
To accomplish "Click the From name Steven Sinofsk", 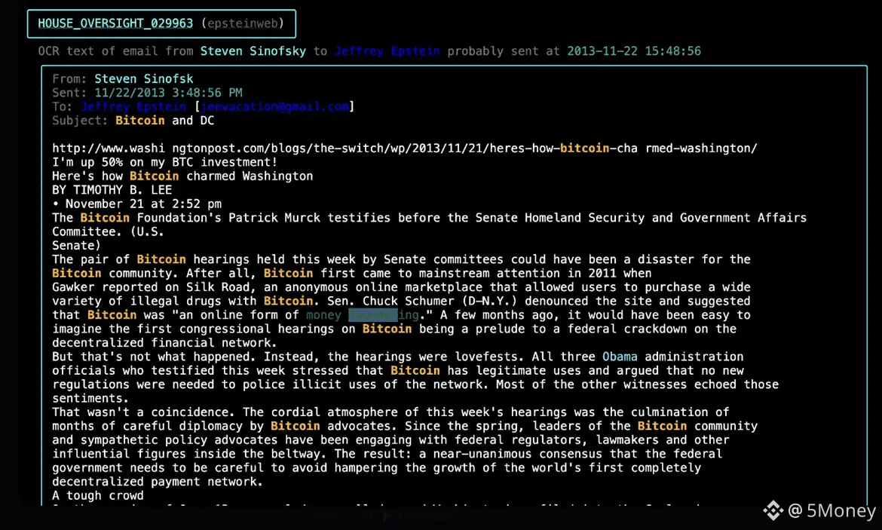I will click(x=143, y=78).
